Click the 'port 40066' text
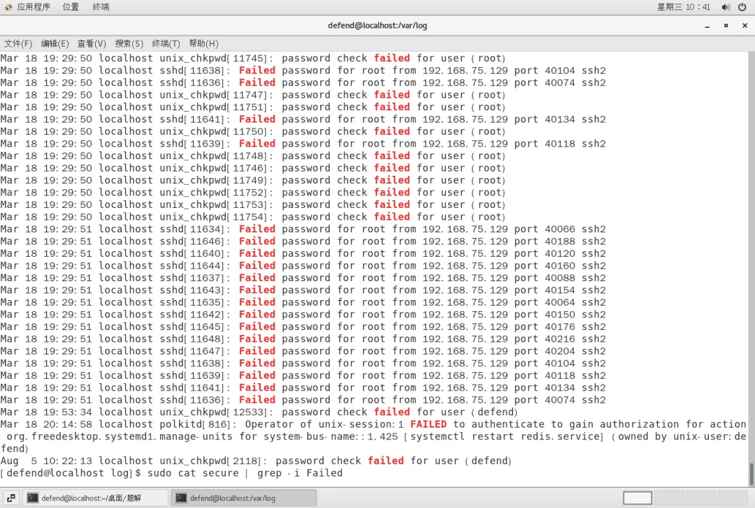Viewport: 755px width, 508px height. click(545, 229)
